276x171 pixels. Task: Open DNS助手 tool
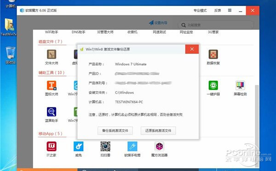(x=78, y=32)
